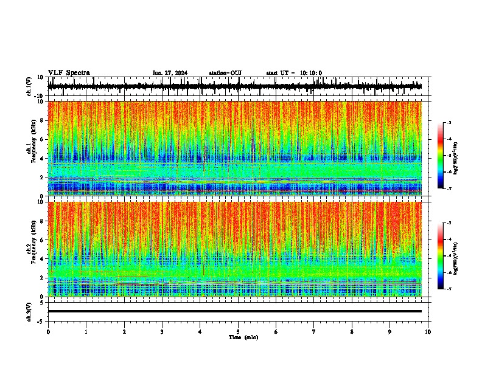
Task: Click time axis tick label 2
Action: point(124,332)
